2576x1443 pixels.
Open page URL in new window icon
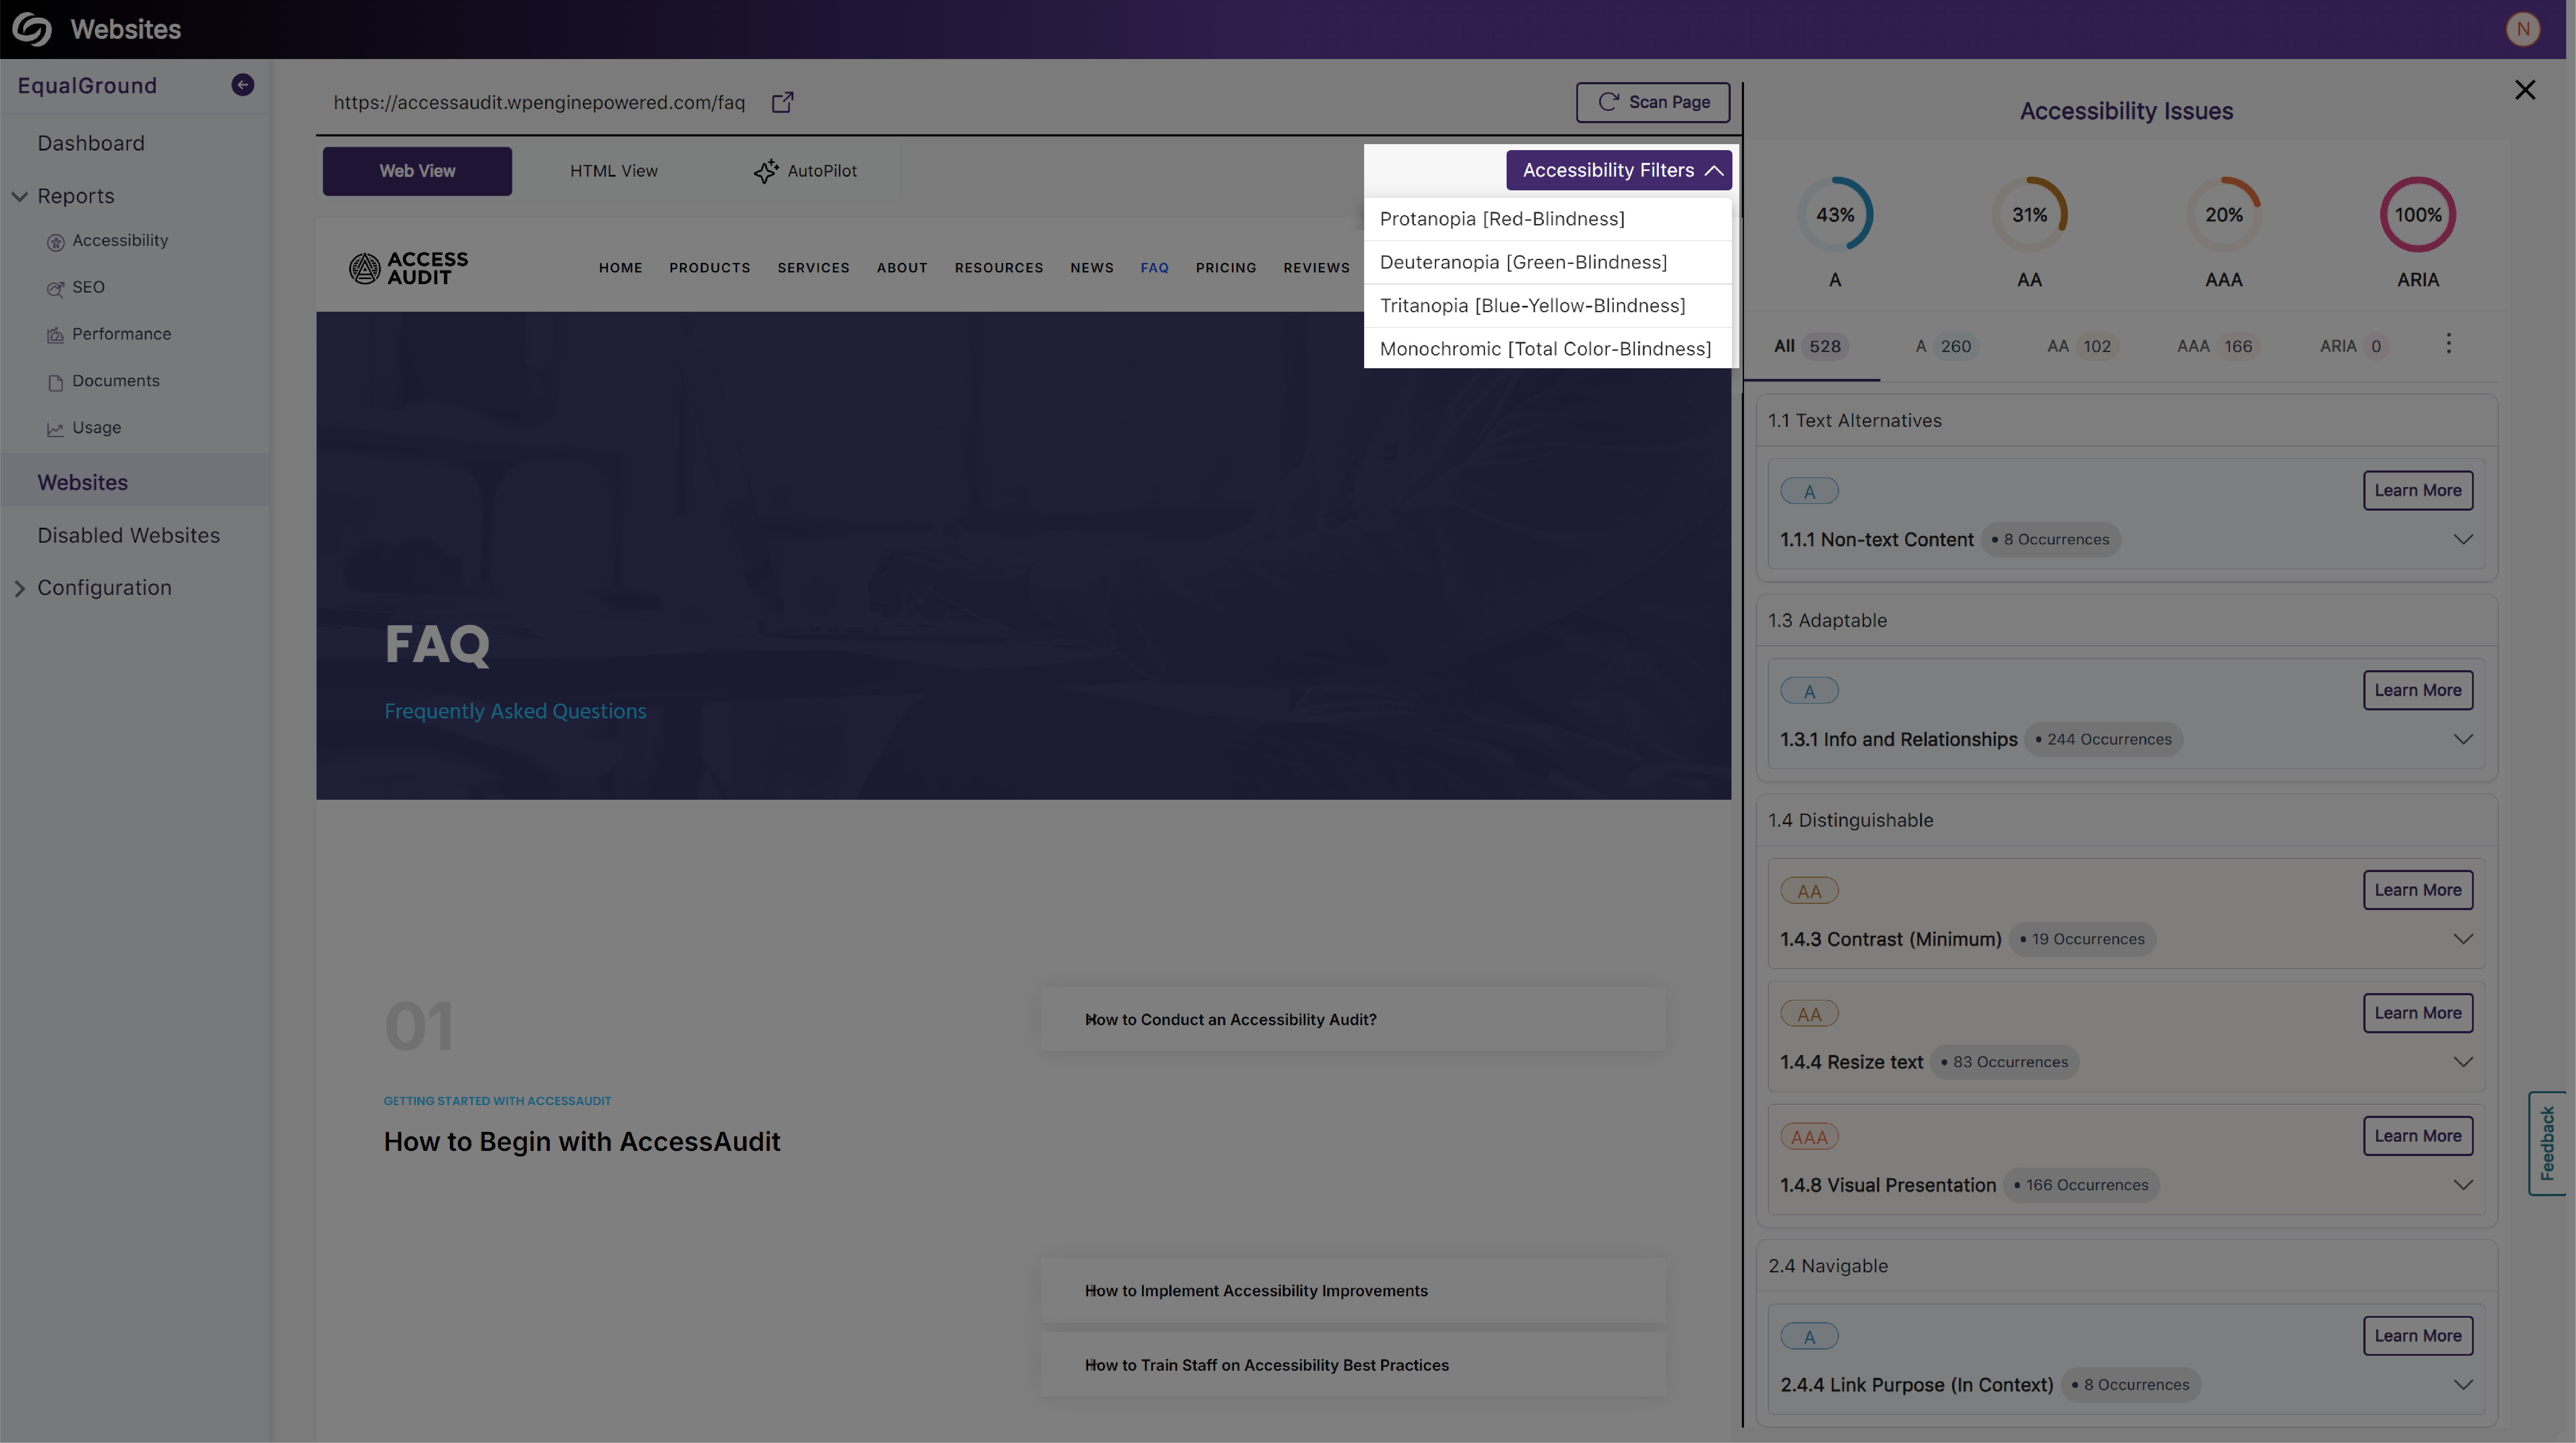pos(783,102)
